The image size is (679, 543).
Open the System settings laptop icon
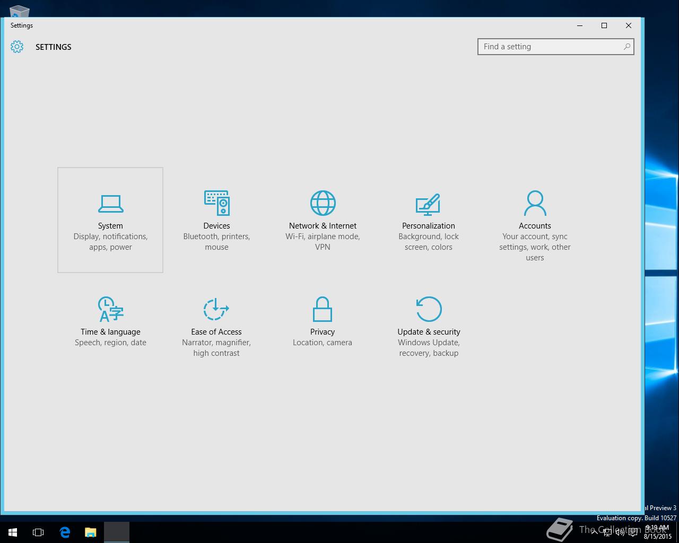(110, 204)
